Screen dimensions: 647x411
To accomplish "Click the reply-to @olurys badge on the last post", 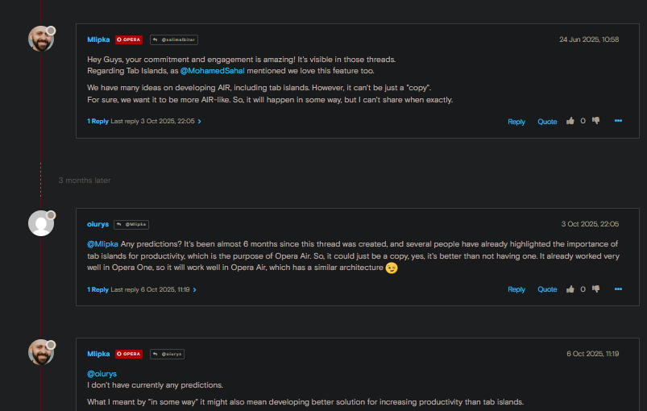I will tap(168, 354).
